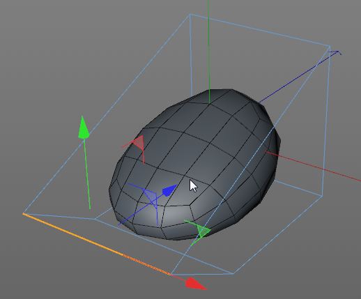Select the solid blue Z-axis arrowhead
Viewport: 361px width, 299px height.
point(170,190)
